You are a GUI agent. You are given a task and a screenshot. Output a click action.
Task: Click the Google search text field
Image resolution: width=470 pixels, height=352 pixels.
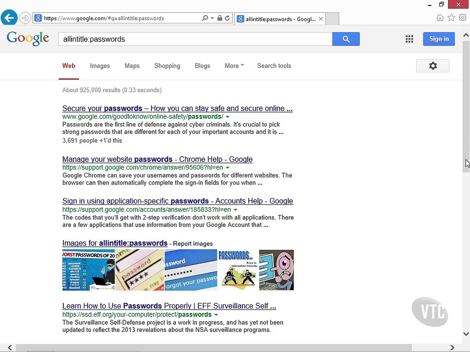coord(195,39)
